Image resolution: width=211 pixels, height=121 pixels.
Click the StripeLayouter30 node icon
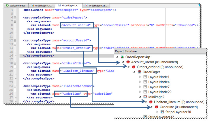point(162,112)
